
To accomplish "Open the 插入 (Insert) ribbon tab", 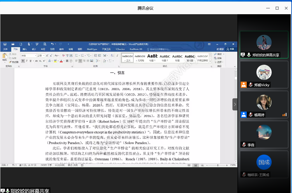I will (25, 49).
